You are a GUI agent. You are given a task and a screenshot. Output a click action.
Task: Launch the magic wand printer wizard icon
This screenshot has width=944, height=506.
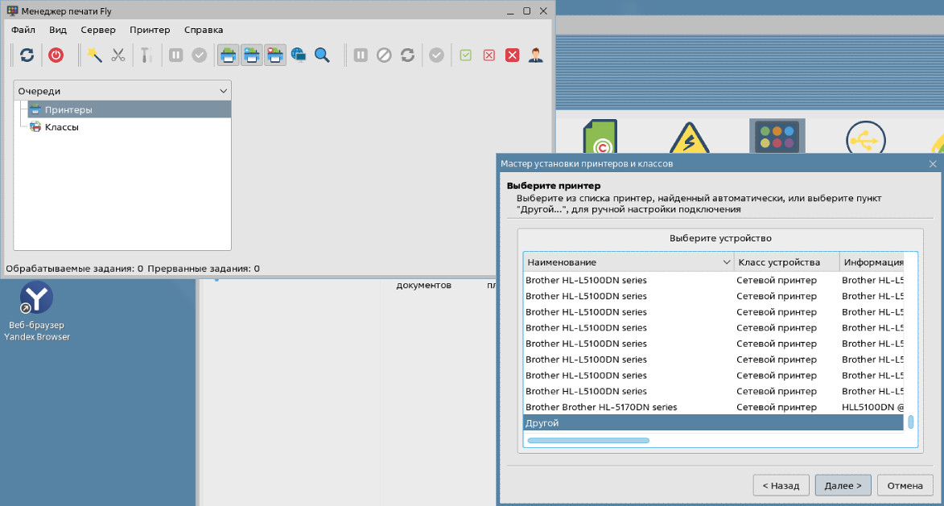[95, 55]
